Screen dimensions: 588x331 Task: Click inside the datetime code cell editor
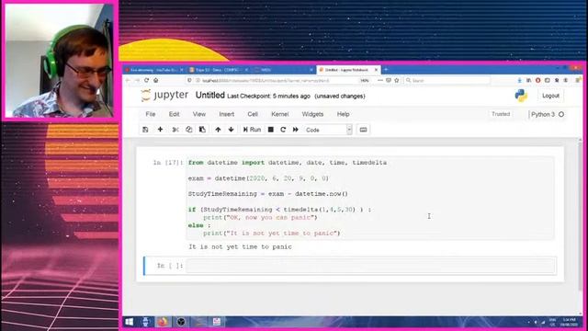click(370, 198)
